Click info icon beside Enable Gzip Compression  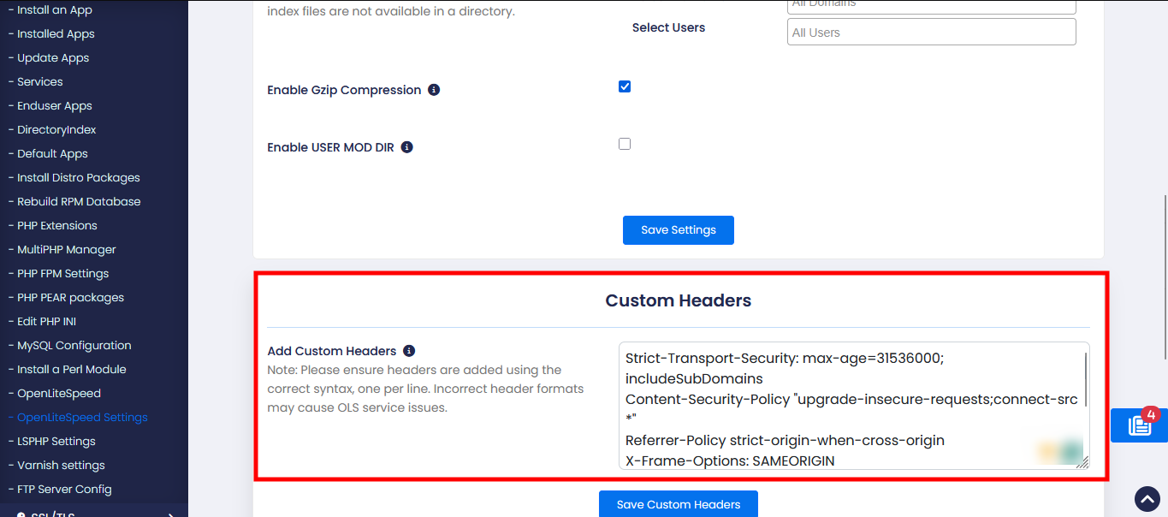pyautogui.click(x=434, y=90)
